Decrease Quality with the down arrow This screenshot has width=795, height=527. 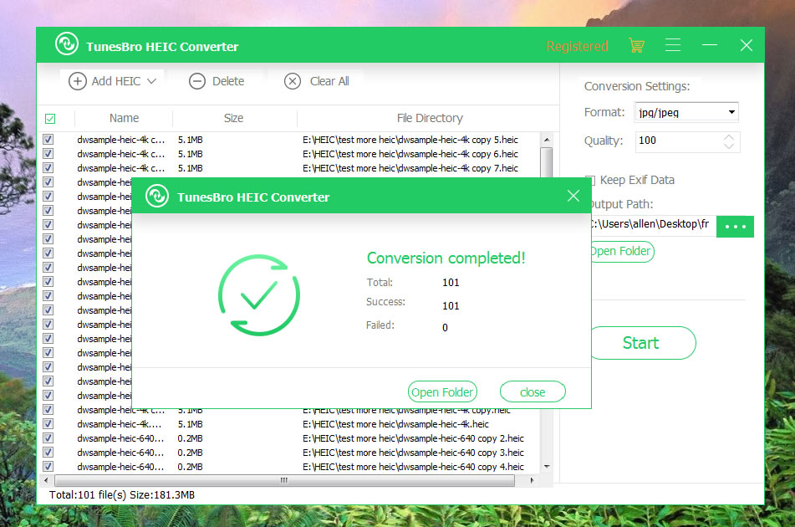coord(729,146)
